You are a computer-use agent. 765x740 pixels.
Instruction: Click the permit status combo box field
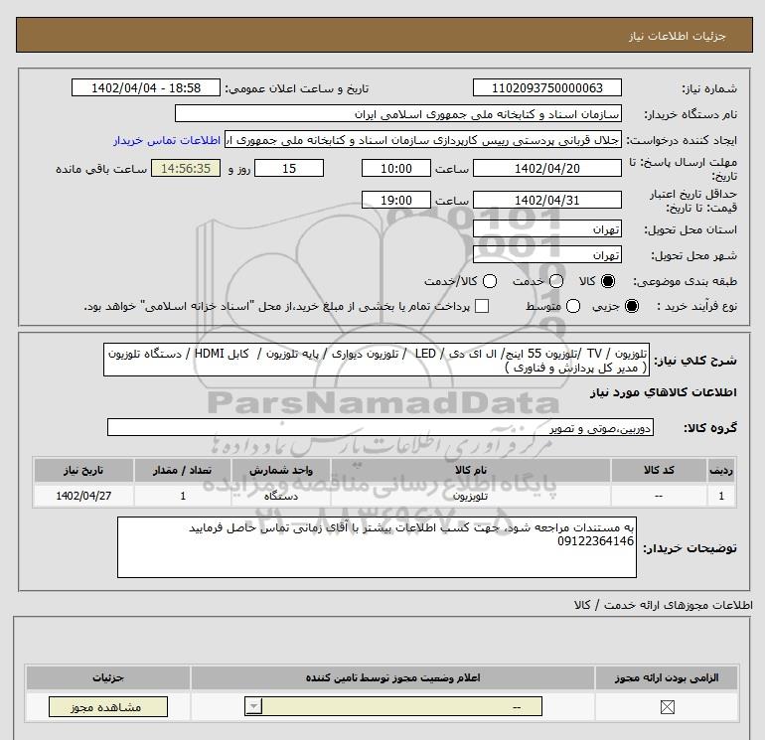[393, 706]
